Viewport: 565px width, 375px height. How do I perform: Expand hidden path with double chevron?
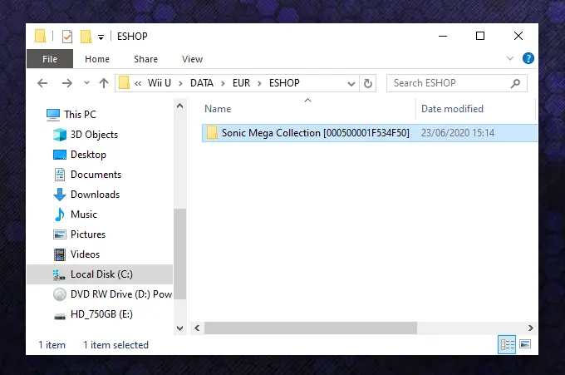click(138, 83)
